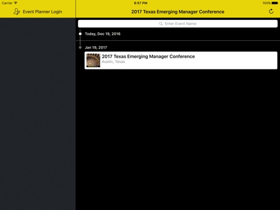This screenshot has width=280, height=210.
Task: Click the event planner person icon
Action: click(x=17, y=12)
